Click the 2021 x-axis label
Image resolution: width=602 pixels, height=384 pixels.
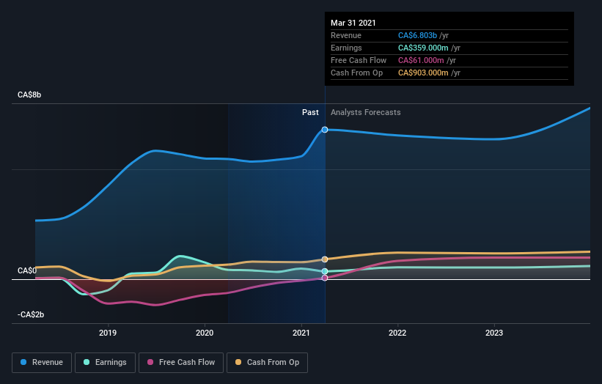coord(301,333)
